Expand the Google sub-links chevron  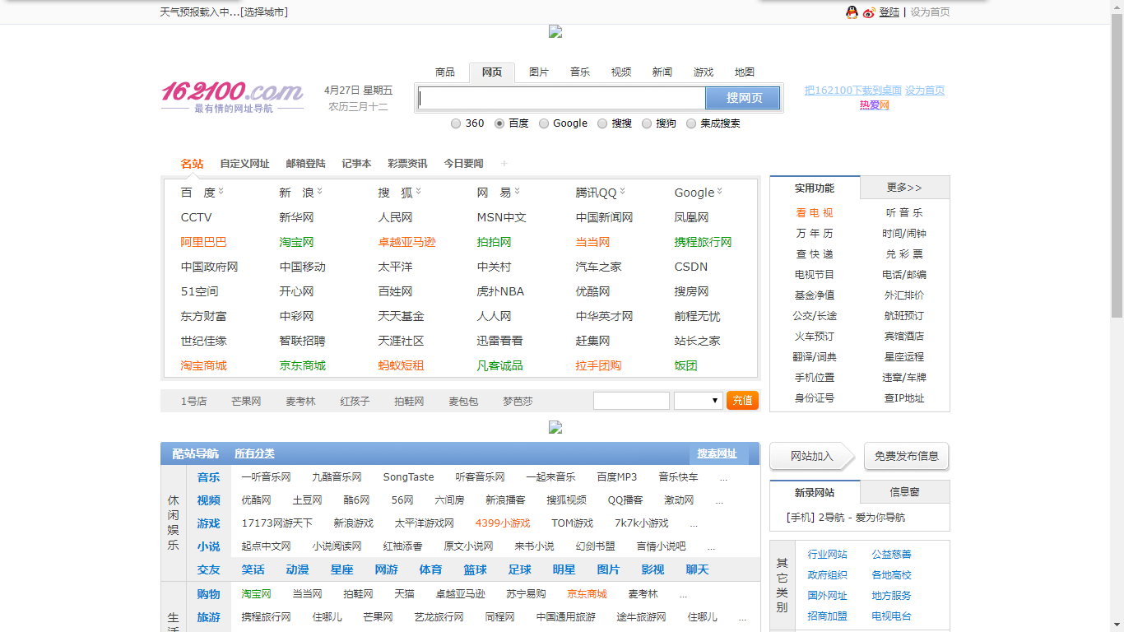720,192
